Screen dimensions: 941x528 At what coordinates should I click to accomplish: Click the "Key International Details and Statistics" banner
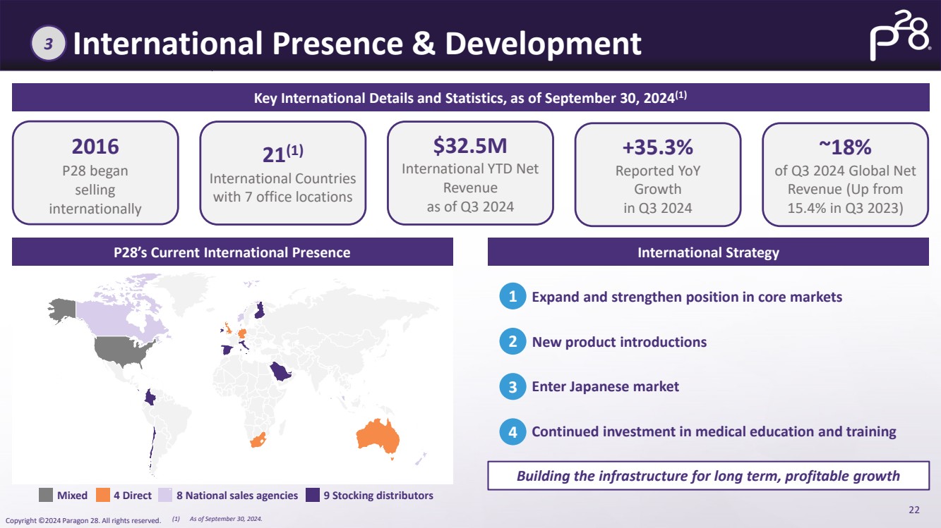(470, 97)
